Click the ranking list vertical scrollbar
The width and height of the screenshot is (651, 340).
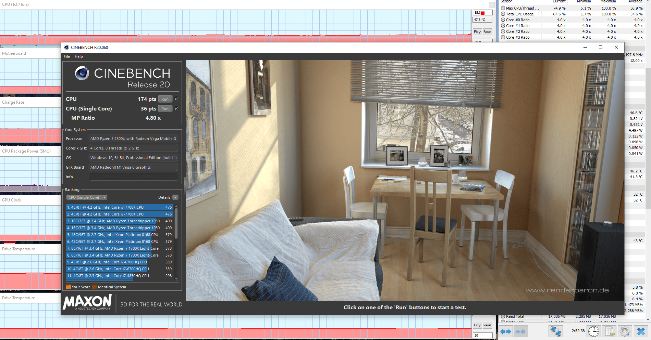[176, 224]
